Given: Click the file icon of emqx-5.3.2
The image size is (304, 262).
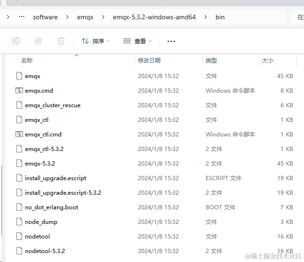Looking at the screenshot, I should [19, 163].
